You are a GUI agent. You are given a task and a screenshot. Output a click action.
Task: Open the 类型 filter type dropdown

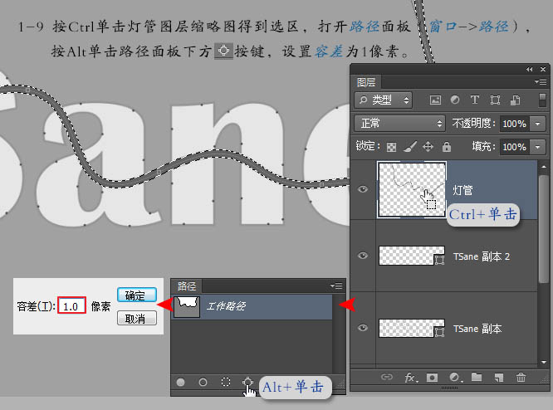point(384,100)
